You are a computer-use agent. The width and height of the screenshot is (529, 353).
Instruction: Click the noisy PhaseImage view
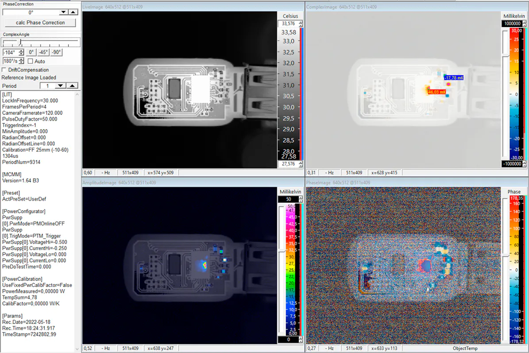click(403, 266)
